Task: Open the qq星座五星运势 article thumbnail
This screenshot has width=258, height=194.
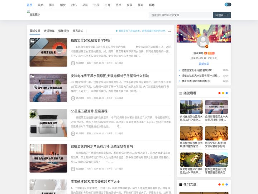Action: [x=48, y=123]
